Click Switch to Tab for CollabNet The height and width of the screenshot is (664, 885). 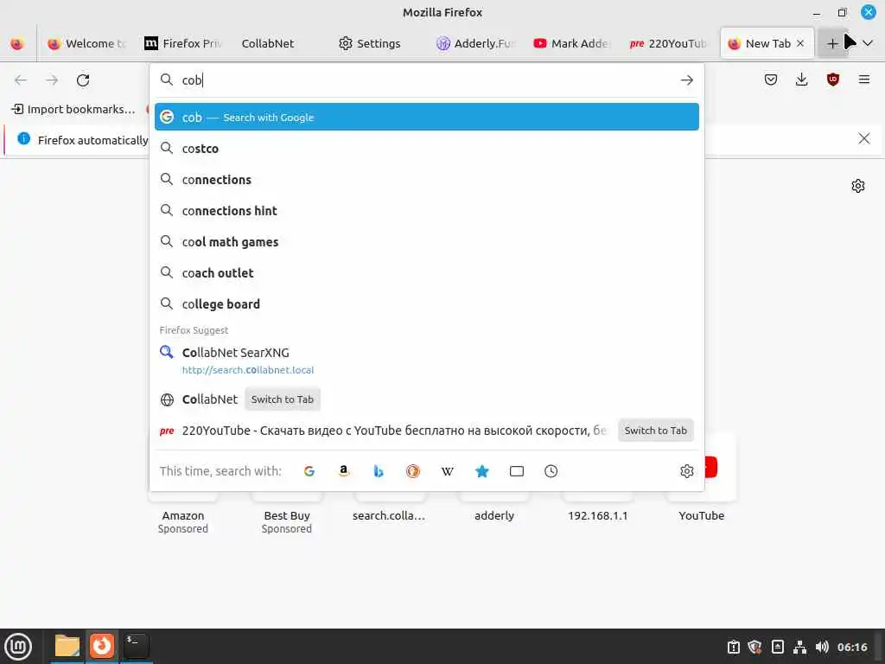pos(283,399)
